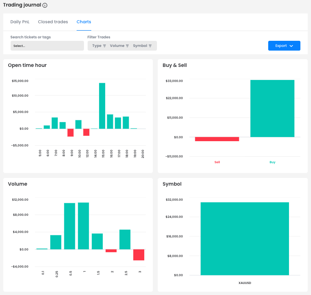The image size is (311, 295).
Task: Click the green Buy bar
Action: tap(272, 108)
